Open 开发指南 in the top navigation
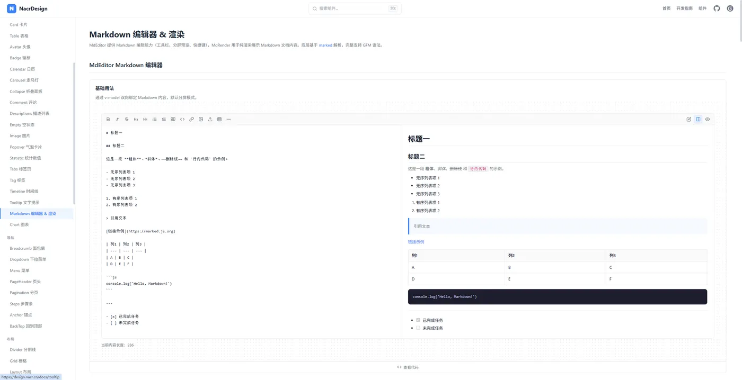742x380 pixels. pyautogui.click(x=684, y=8)
